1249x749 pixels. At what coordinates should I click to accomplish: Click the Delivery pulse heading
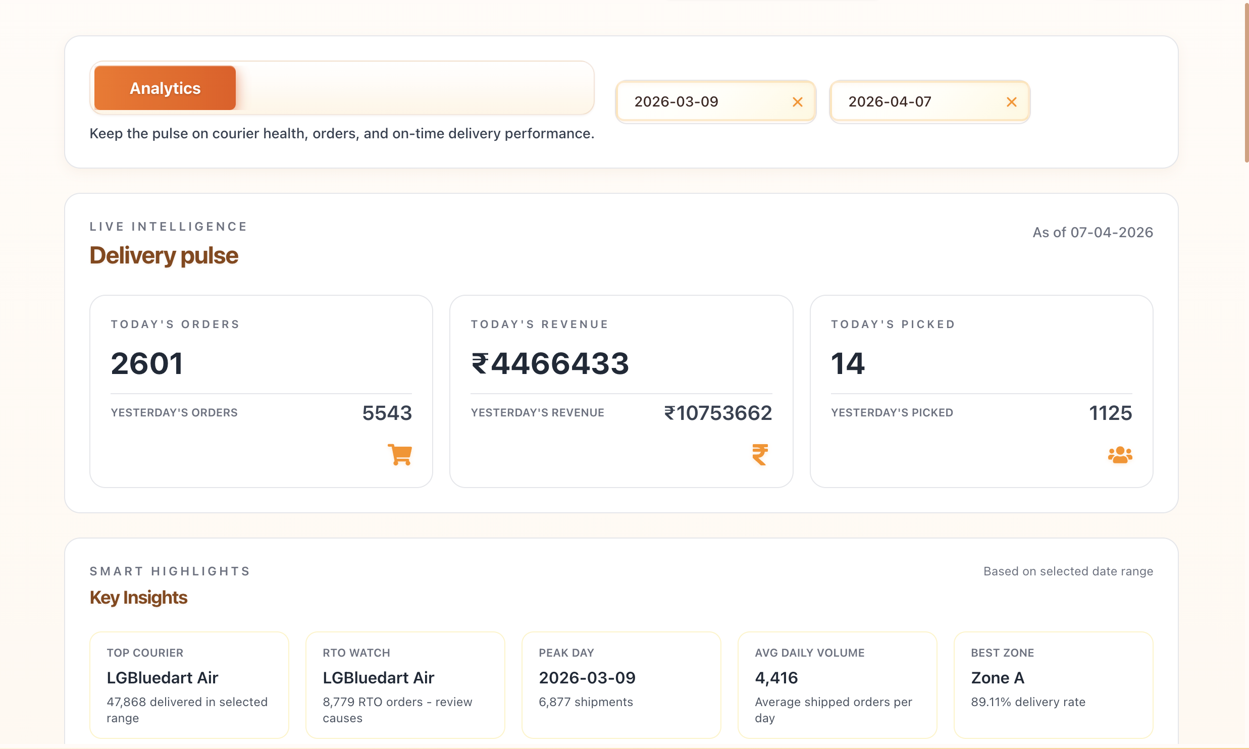164,255
